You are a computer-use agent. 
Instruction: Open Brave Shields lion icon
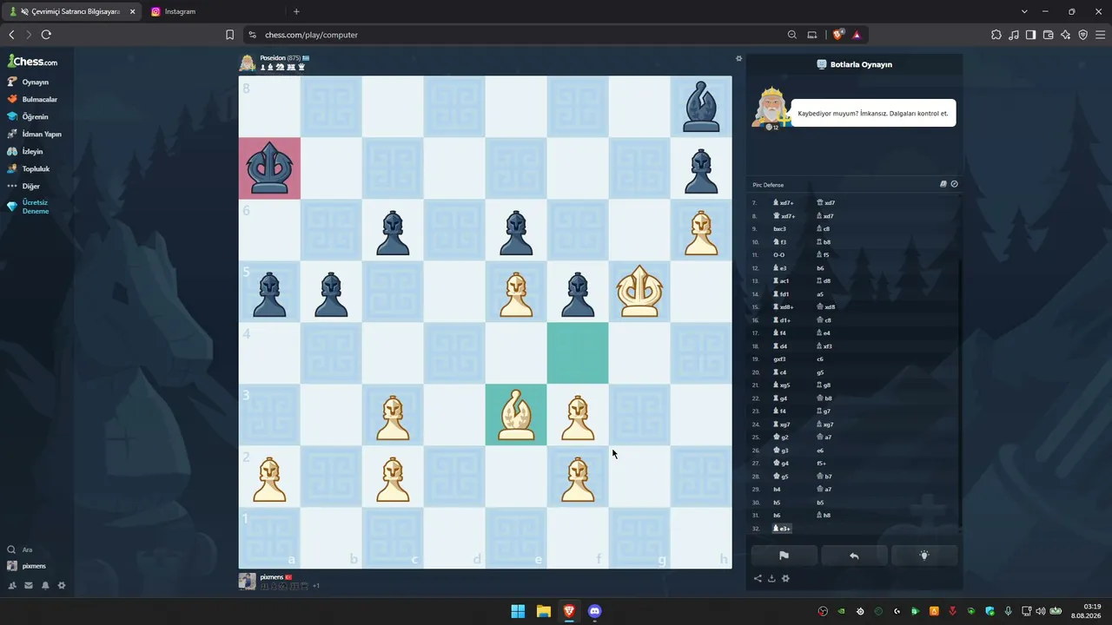[837, 35]
